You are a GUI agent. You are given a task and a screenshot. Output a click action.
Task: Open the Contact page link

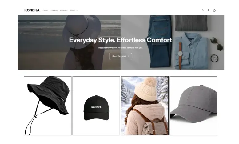coord(64,10)
